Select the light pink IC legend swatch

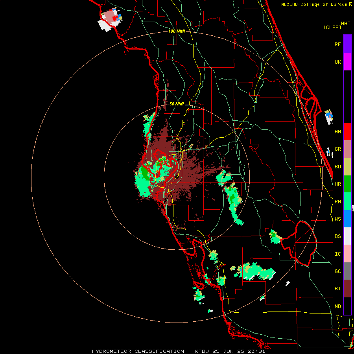click(x=347, y=254)
